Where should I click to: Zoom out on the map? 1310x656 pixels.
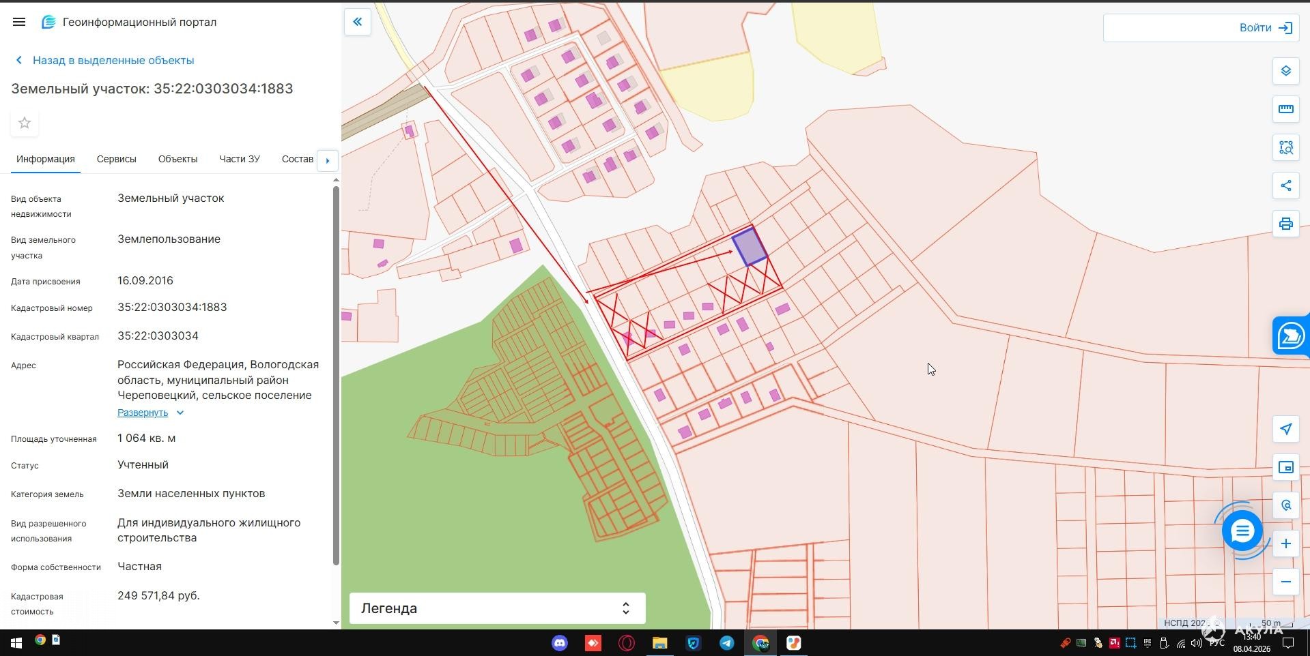(x=1285, y=582)
